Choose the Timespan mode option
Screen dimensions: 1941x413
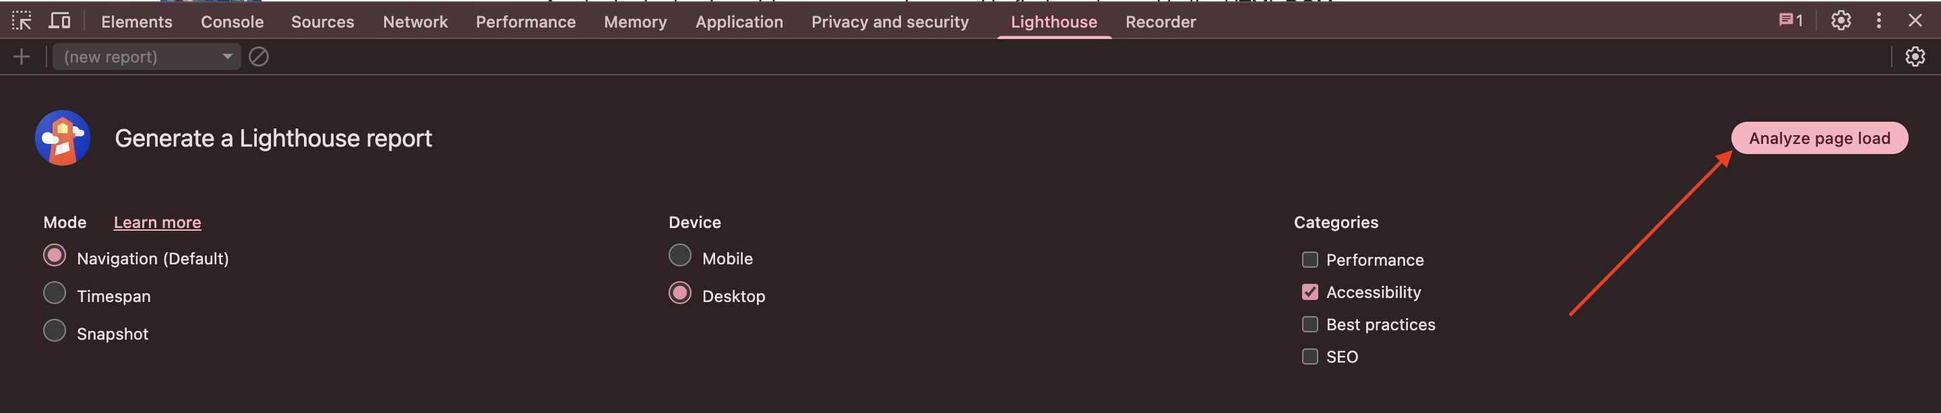(x=54, y=294)
